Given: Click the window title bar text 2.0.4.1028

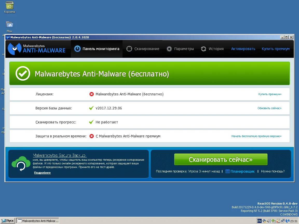Looking at the screenshot, I should click(80, 37).
